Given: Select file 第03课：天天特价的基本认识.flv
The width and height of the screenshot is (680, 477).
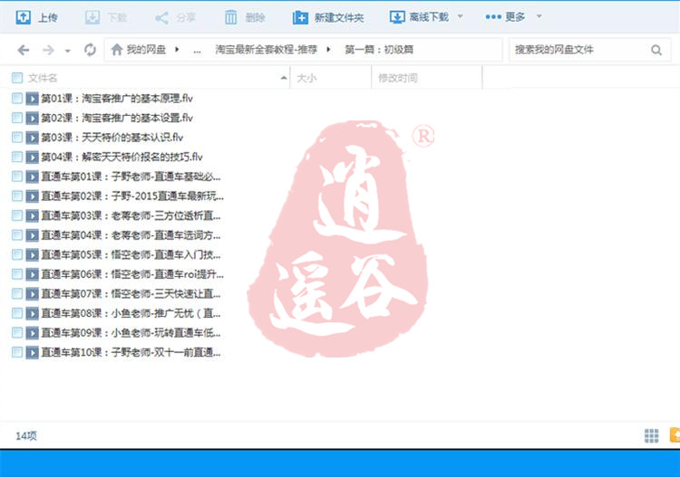Looking at the screenshot, I should point(112,138).
